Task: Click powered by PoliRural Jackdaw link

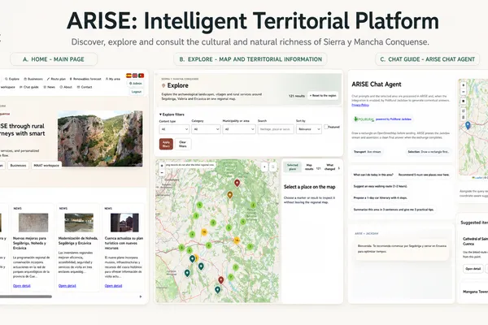Action: coord(394,119)
